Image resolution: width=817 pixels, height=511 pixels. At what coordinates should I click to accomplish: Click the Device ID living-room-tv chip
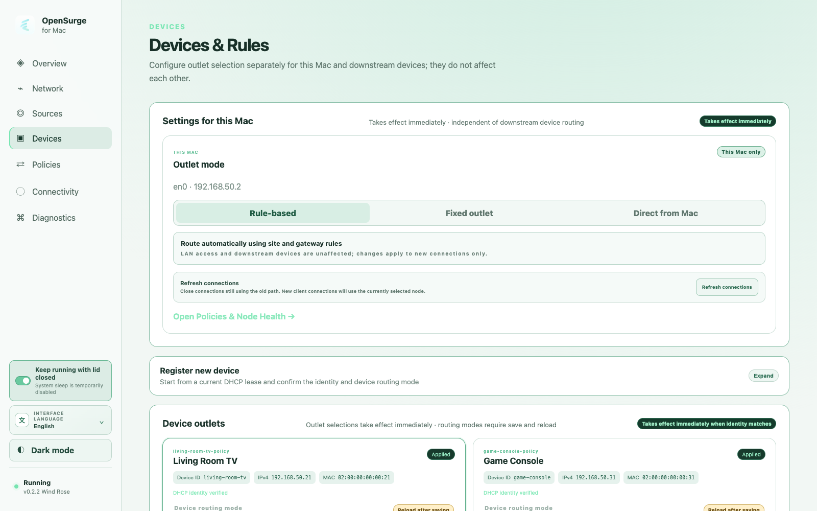tap(211, 478)
